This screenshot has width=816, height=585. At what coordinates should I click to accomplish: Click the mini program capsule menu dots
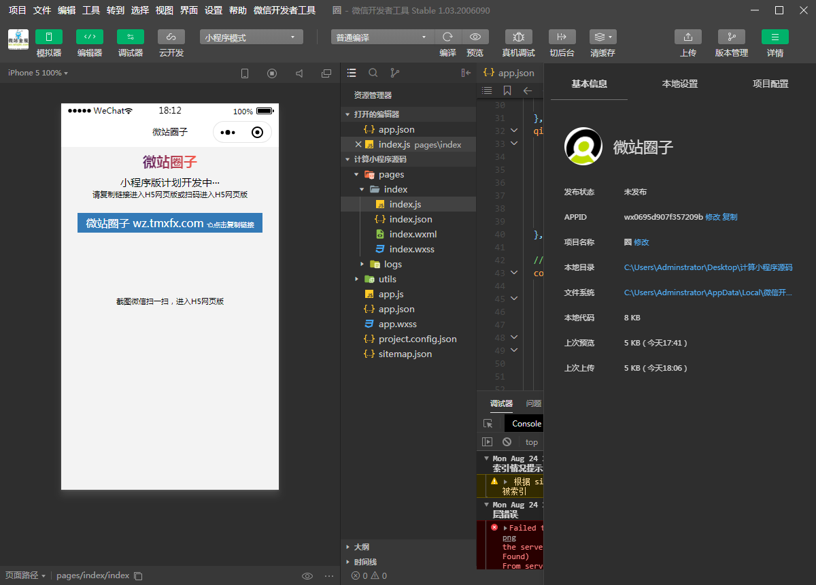point(228,133)
